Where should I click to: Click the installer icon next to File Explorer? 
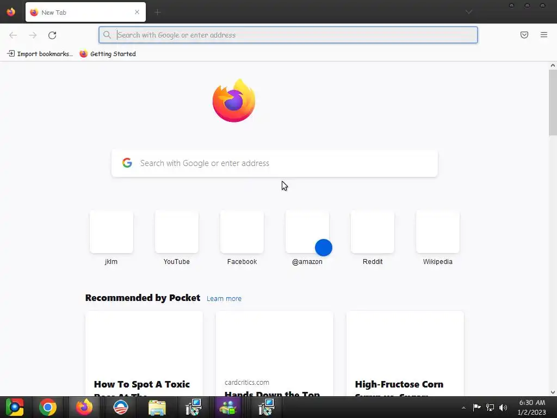[x=194, y=407]
